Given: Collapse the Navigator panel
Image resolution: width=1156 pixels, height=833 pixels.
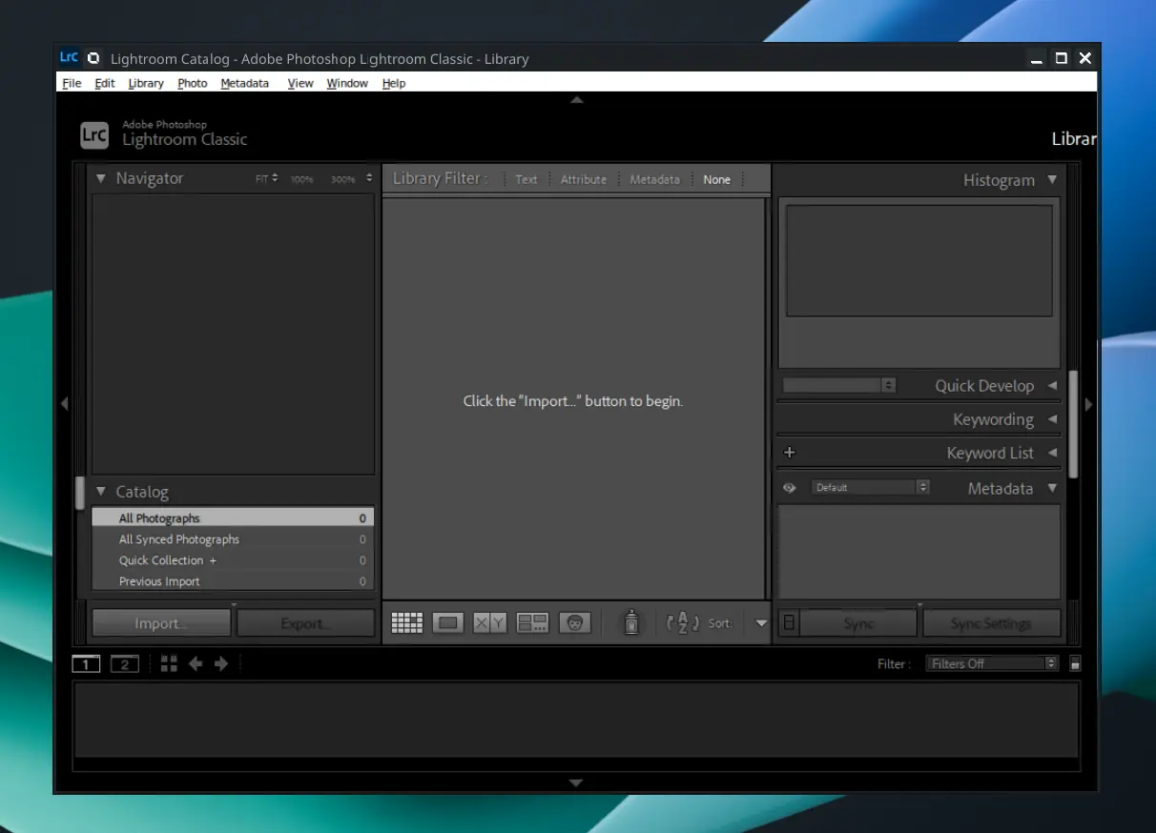Looking at the screenshot, I should (x=101, y=178).
